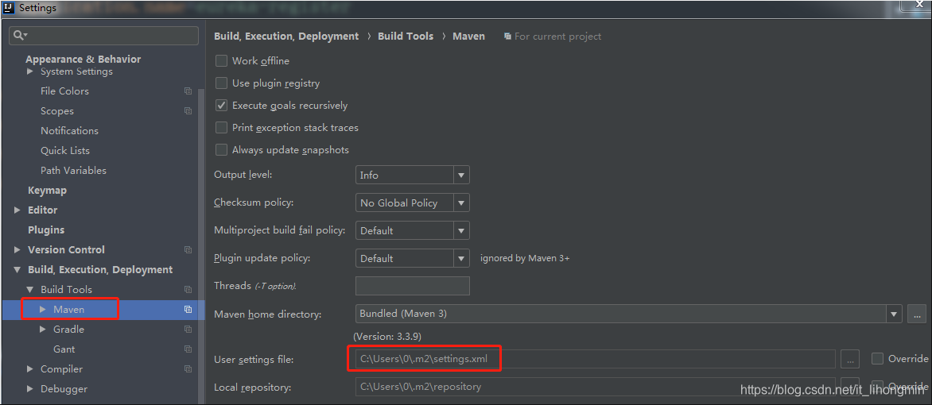Check Always update snapshots
Screen dimensions: 932x405
(x=221, y=149)
